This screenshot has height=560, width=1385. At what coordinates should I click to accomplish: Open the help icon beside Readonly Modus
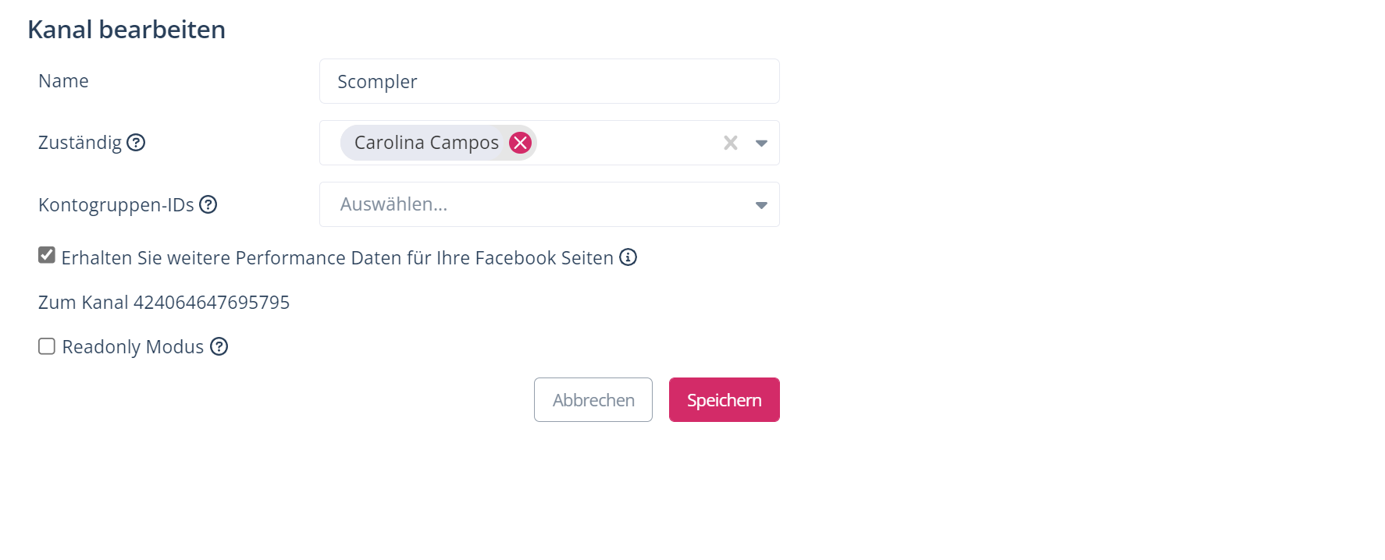coord(219,346)
